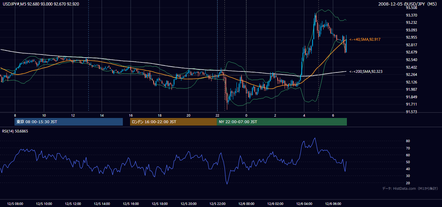Image resolution: width=442 pixels, height=207 pixels.
Task: Click hour marker 6 below the price chart
Action: point(333,115)
